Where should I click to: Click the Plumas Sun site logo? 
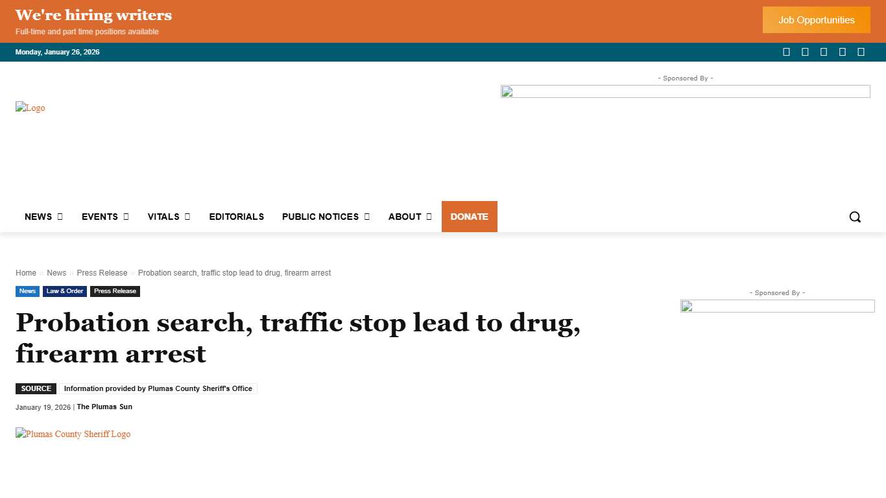tap(30, 108)
